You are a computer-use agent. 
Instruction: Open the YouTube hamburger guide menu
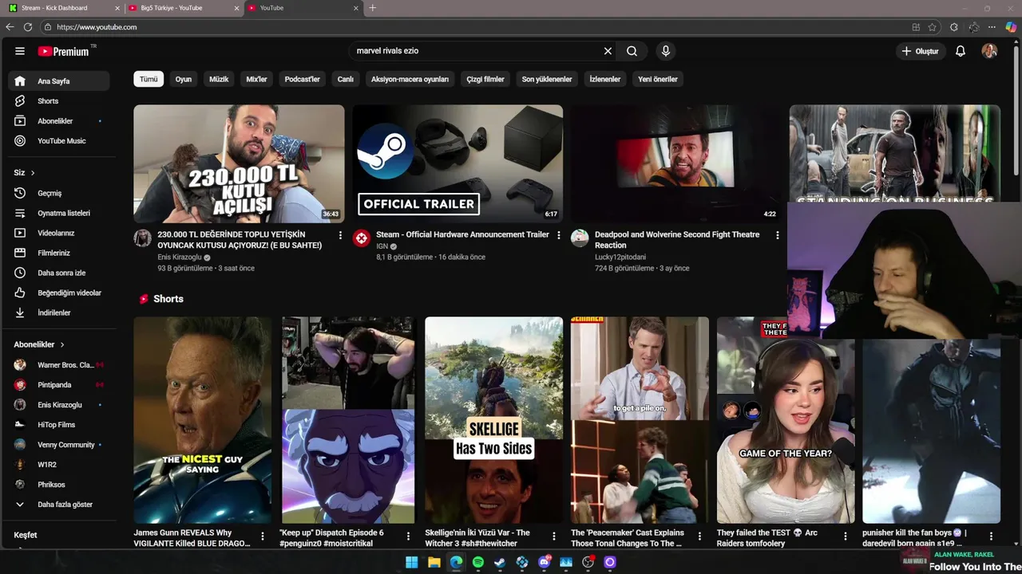pos(20,51)
